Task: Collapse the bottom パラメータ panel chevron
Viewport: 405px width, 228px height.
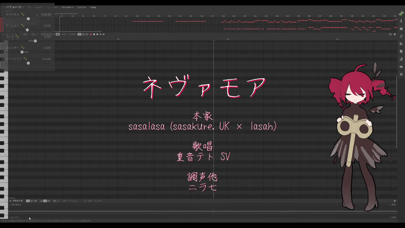Action: [10, 201]
